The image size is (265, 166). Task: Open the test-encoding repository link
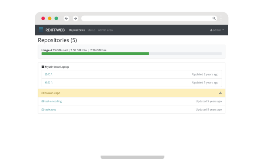(53, 102)
